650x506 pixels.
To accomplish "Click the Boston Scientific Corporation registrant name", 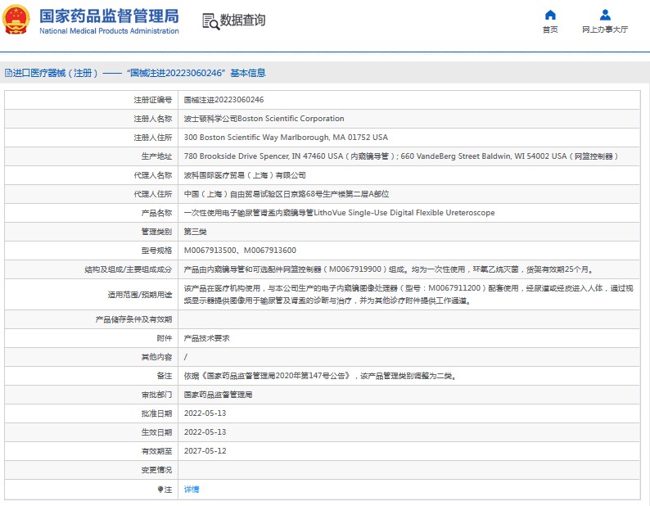I will click(x=264, y=118).
